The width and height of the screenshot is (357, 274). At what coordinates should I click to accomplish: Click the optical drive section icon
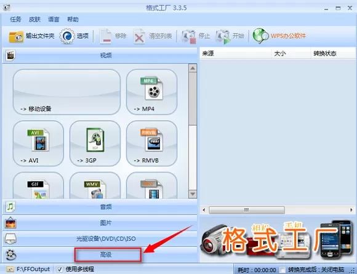pos(10,239)
